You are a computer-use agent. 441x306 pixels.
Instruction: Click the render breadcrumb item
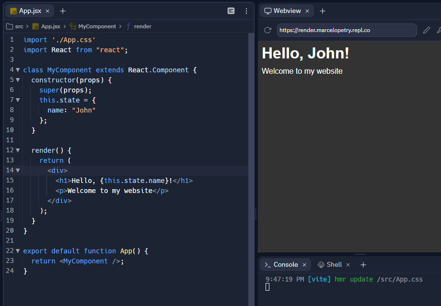click(139, 26)
